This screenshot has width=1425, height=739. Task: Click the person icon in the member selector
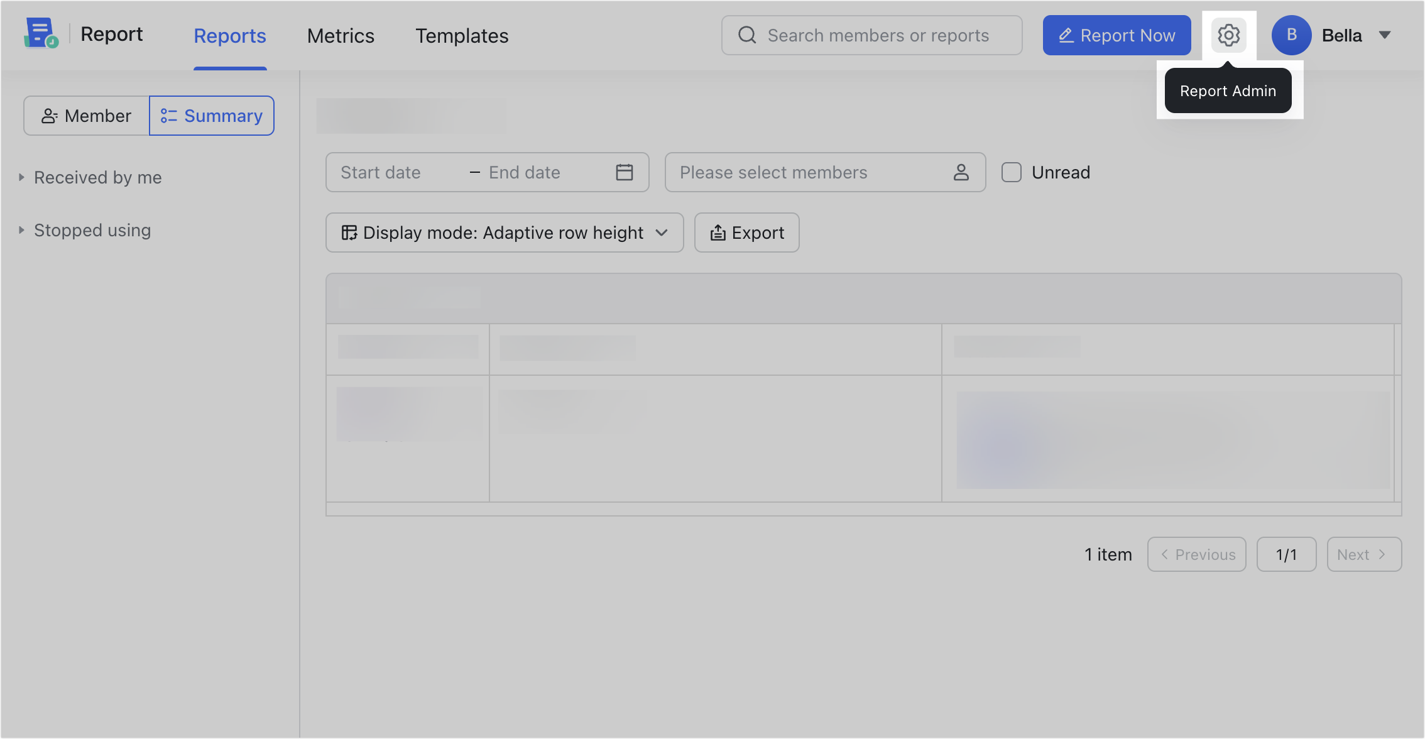[961, 172]
